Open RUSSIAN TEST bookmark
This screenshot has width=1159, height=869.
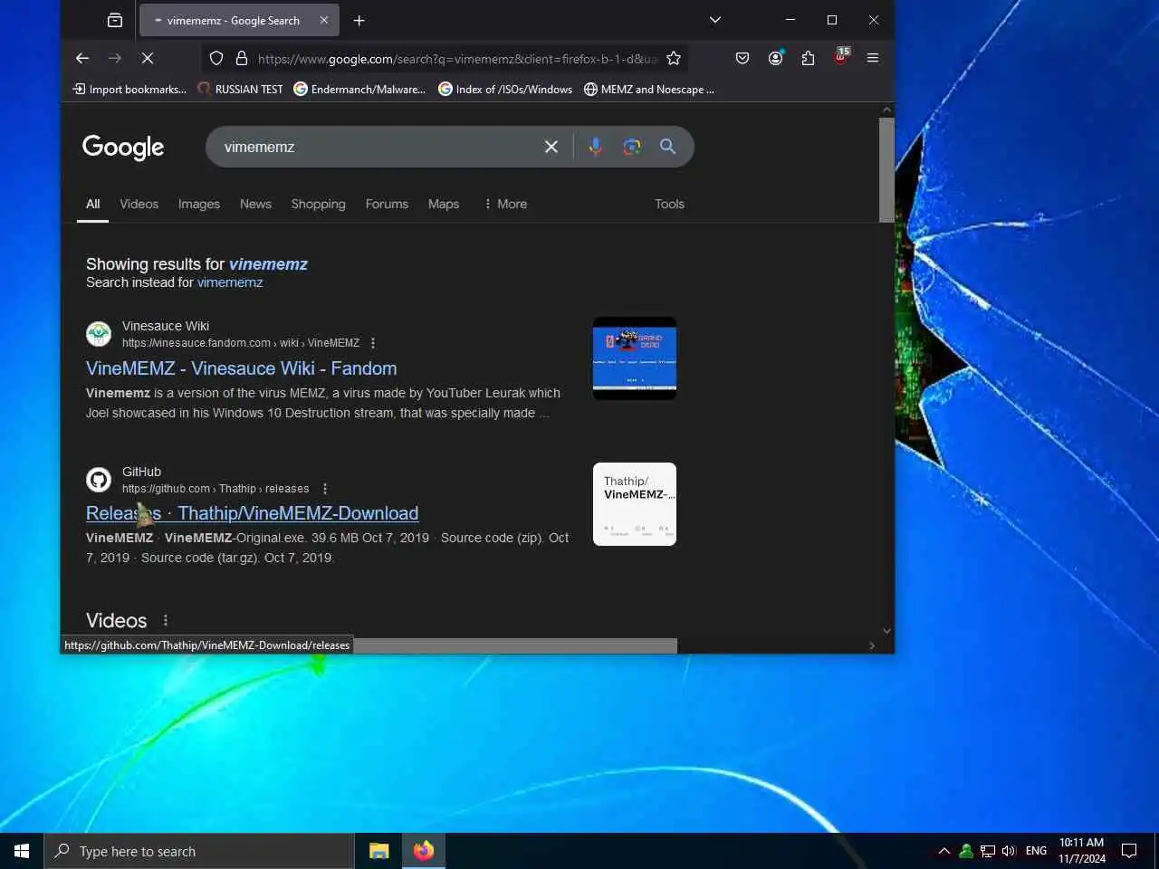coord(241,89)
